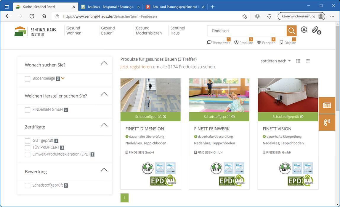Click the GUT seal on FINETT FEINWERK

click(216, 168)
